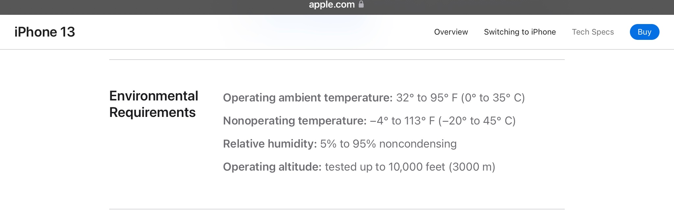Click the word Environmental in the heading

(154, 96)
